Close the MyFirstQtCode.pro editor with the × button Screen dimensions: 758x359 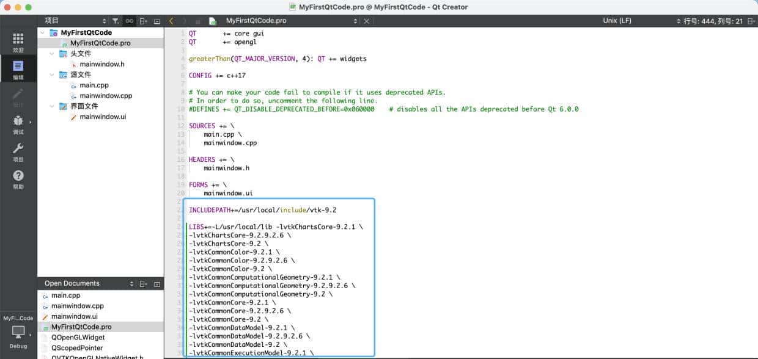pos(366,20)
